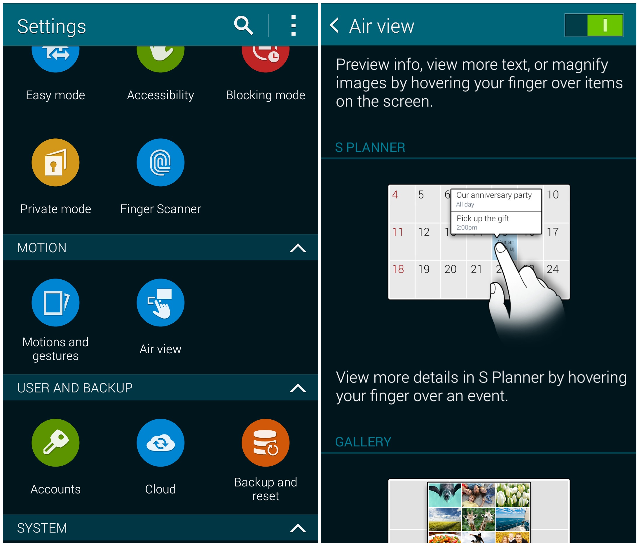Viewport: 639px width, 546px height.
Task: Tap the Motions and gestures icon
Action: click(x=55, y=302)
